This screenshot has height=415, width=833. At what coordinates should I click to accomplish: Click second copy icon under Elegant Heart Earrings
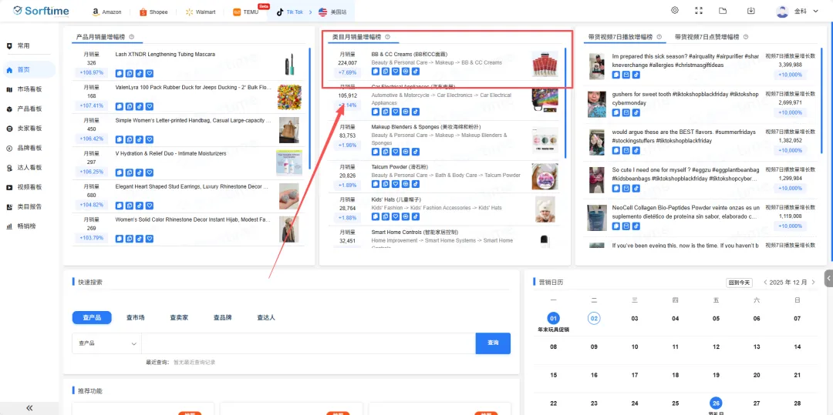tap(129, 206)
